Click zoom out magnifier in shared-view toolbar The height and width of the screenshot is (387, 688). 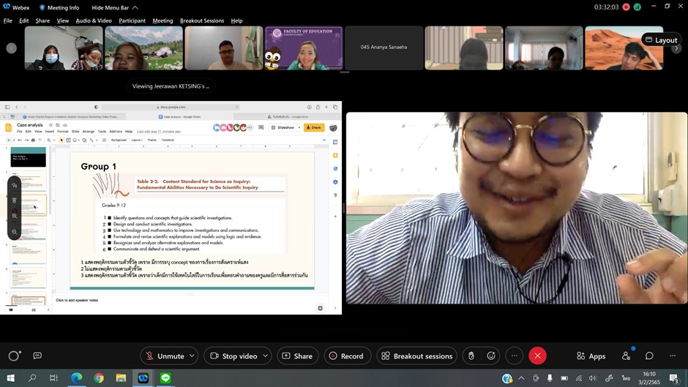click(15, 232)
